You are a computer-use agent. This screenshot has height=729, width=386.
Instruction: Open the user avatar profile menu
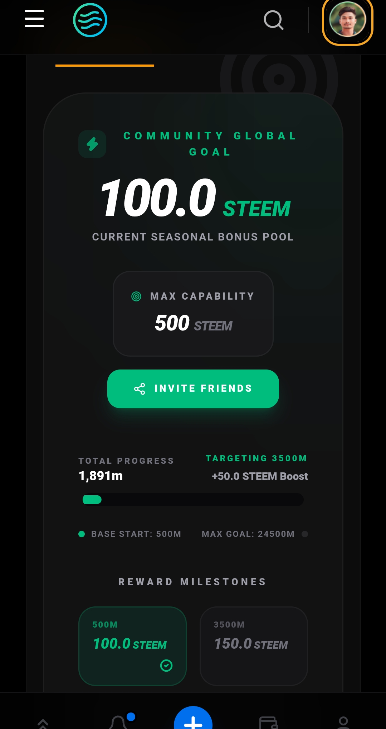tap(347, 20)
